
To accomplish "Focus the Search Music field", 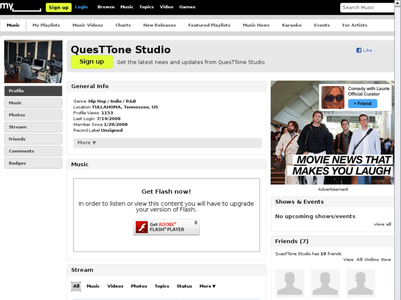I will 367,8.
